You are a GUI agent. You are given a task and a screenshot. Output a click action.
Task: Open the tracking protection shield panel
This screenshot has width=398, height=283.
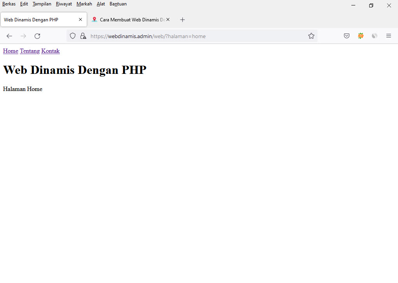tap(73, 36)
